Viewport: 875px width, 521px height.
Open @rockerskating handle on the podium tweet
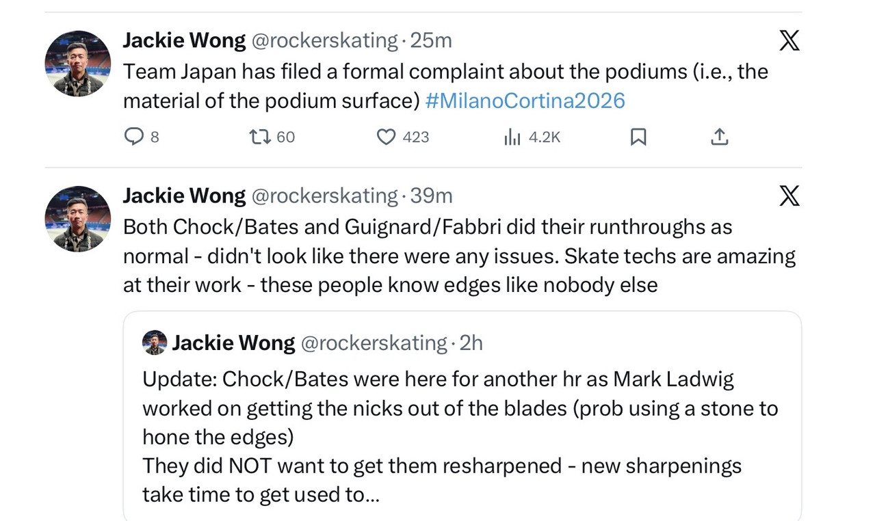point(324,41)
